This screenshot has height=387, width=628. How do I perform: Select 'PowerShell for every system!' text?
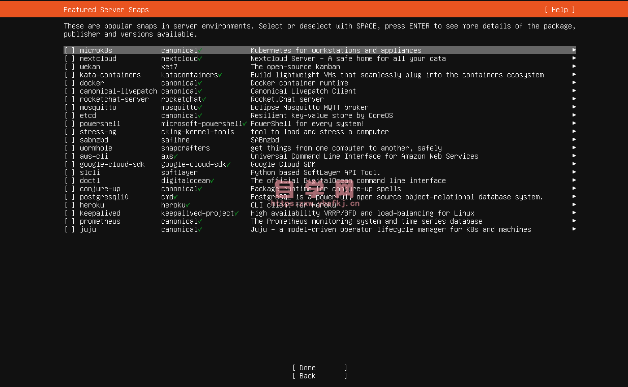click(308, 124)
